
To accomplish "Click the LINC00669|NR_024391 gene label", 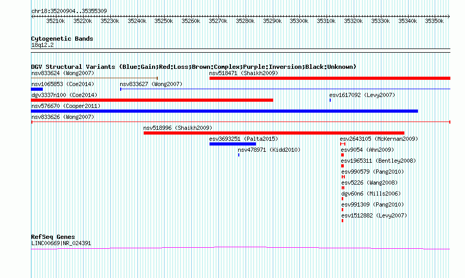I will click(61, 244).
